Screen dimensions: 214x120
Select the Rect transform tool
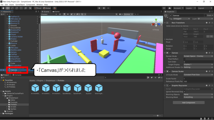click(x=21, y=8)
